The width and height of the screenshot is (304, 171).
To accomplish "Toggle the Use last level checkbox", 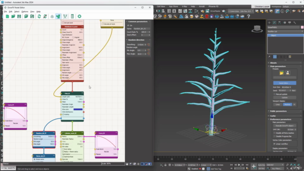I will (63, 23).
